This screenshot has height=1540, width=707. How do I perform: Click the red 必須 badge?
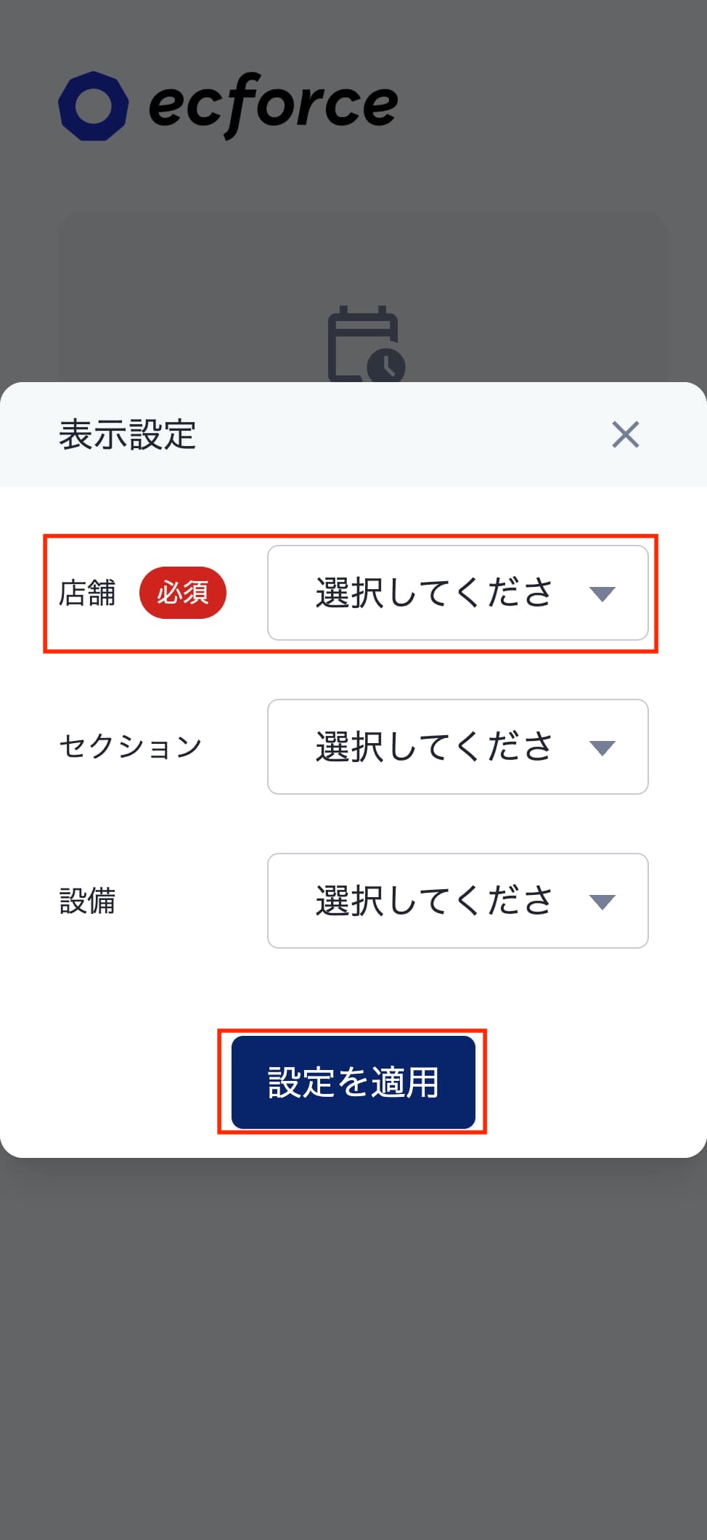click(183, 593)
